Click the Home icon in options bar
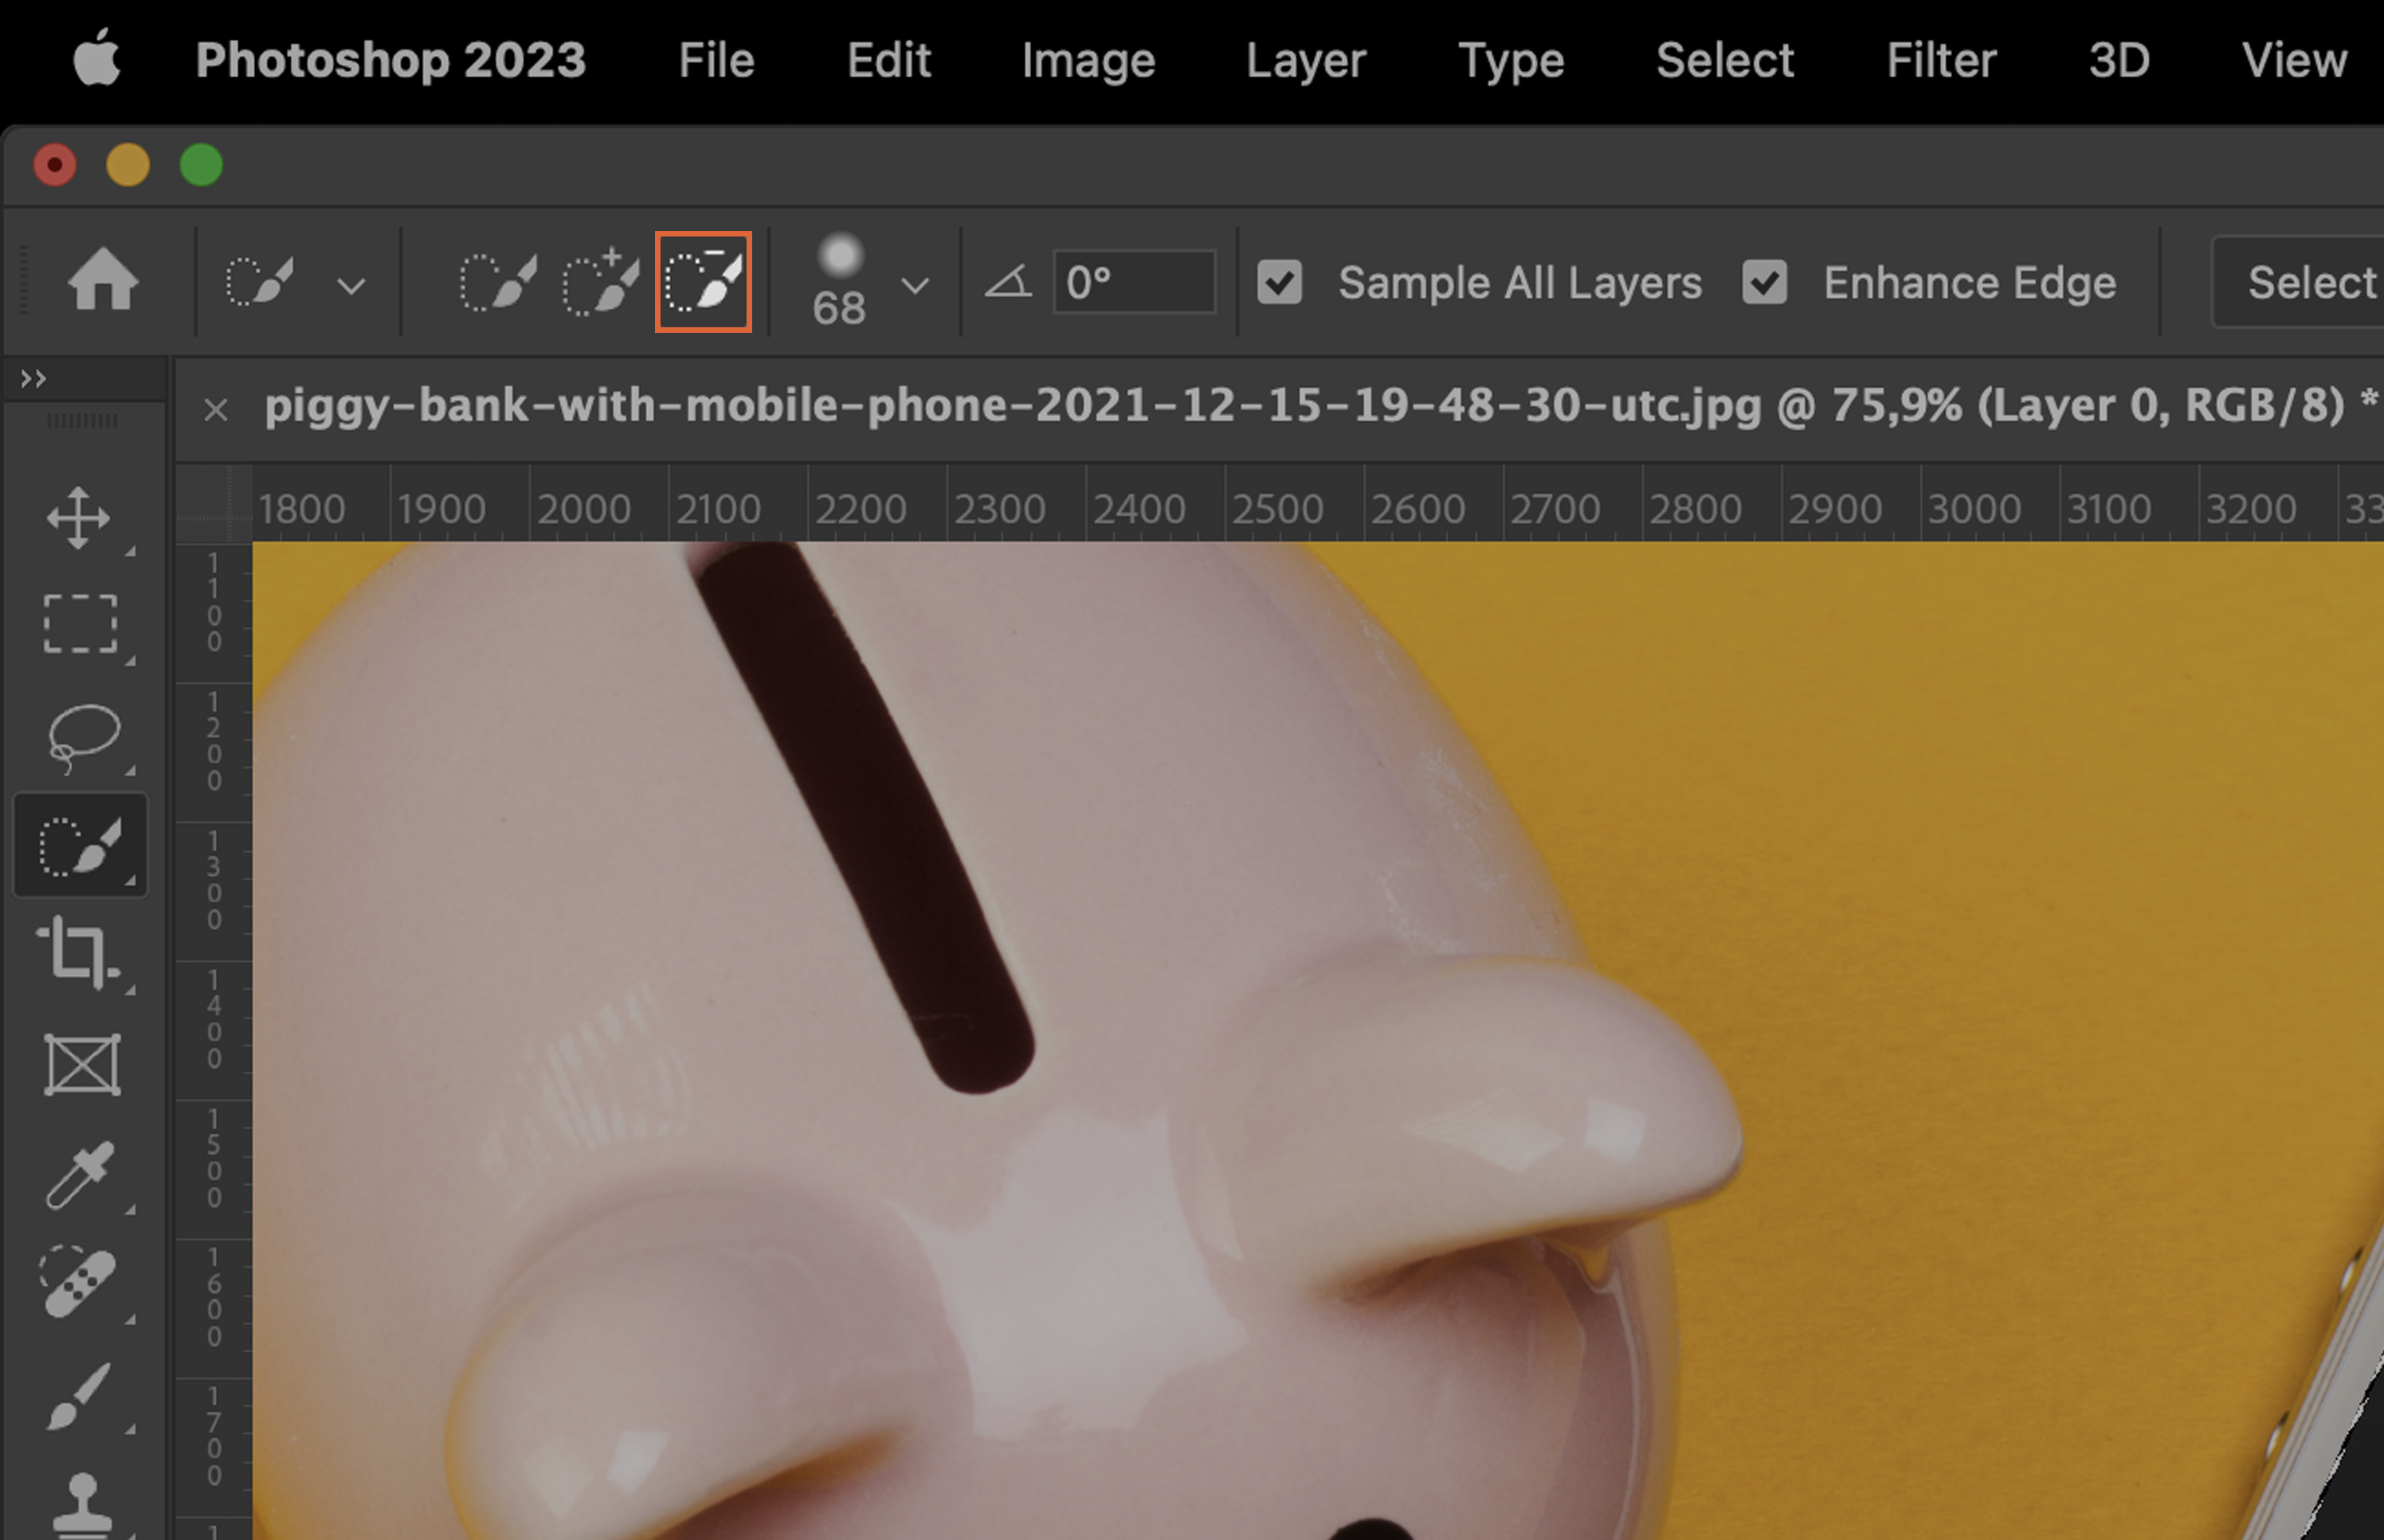This screenshot has height=1540, width=2384. point(102,282)
